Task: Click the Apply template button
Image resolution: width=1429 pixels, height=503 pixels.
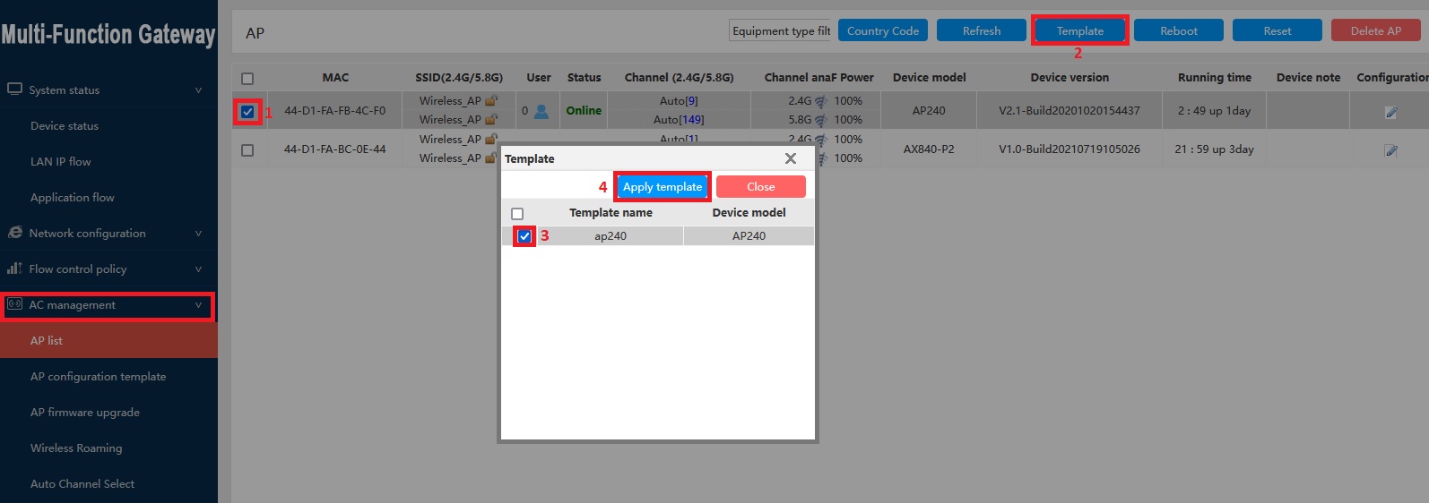Action: (x=663, y=187)
